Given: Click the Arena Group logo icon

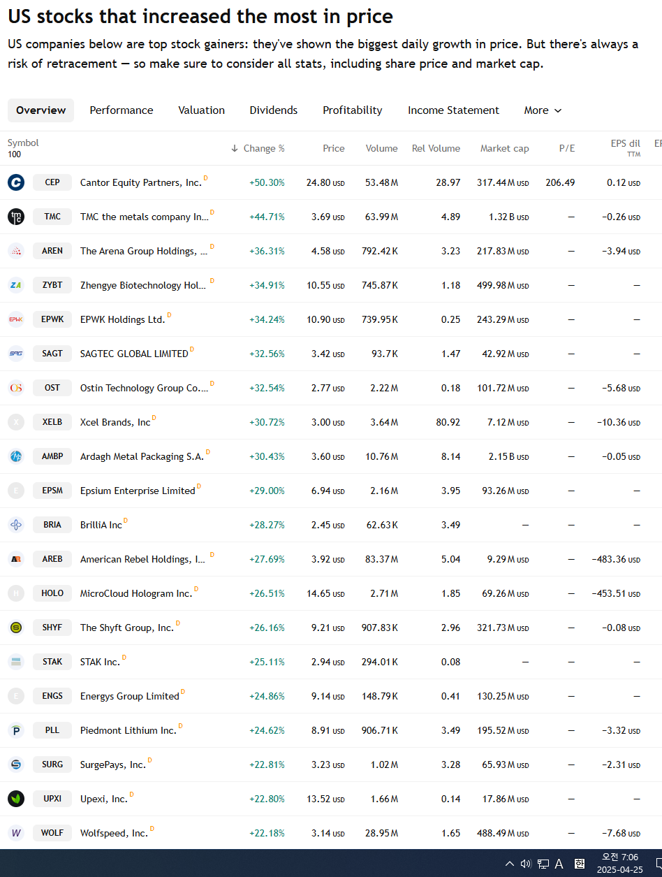Looking at the screenshot, I should click(x=16, y=251).
